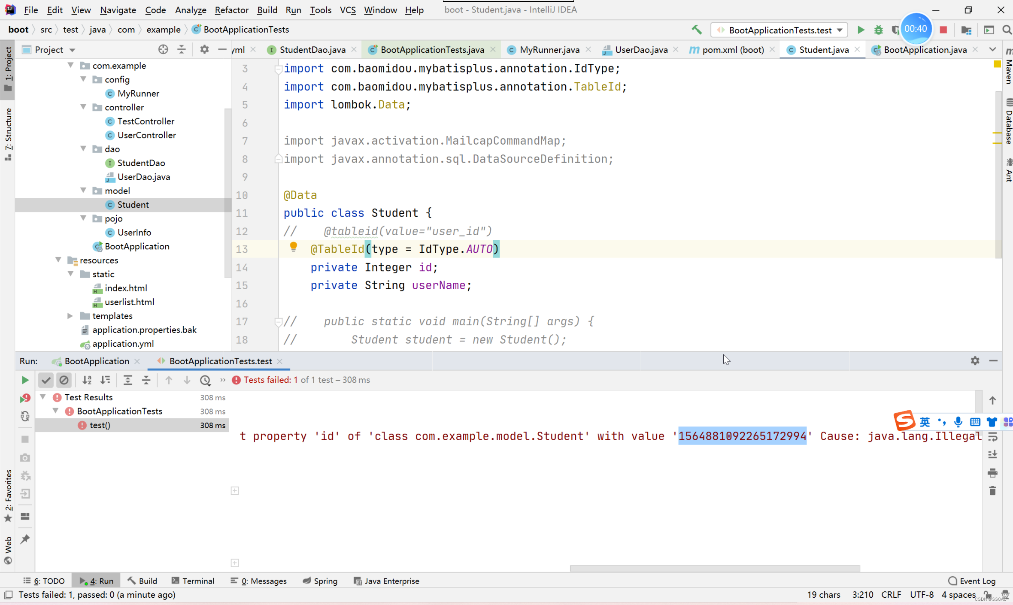Pin the Run tab icon

25,538
